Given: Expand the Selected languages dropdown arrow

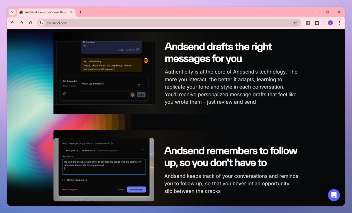Looking at the screenshot, I should [x=143, y=150].
